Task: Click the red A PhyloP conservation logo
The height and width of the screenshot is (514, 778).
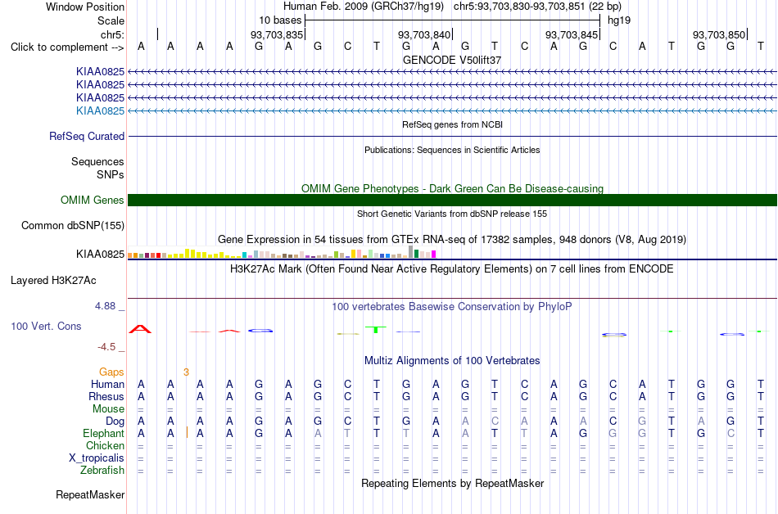Action: (140, 329)
